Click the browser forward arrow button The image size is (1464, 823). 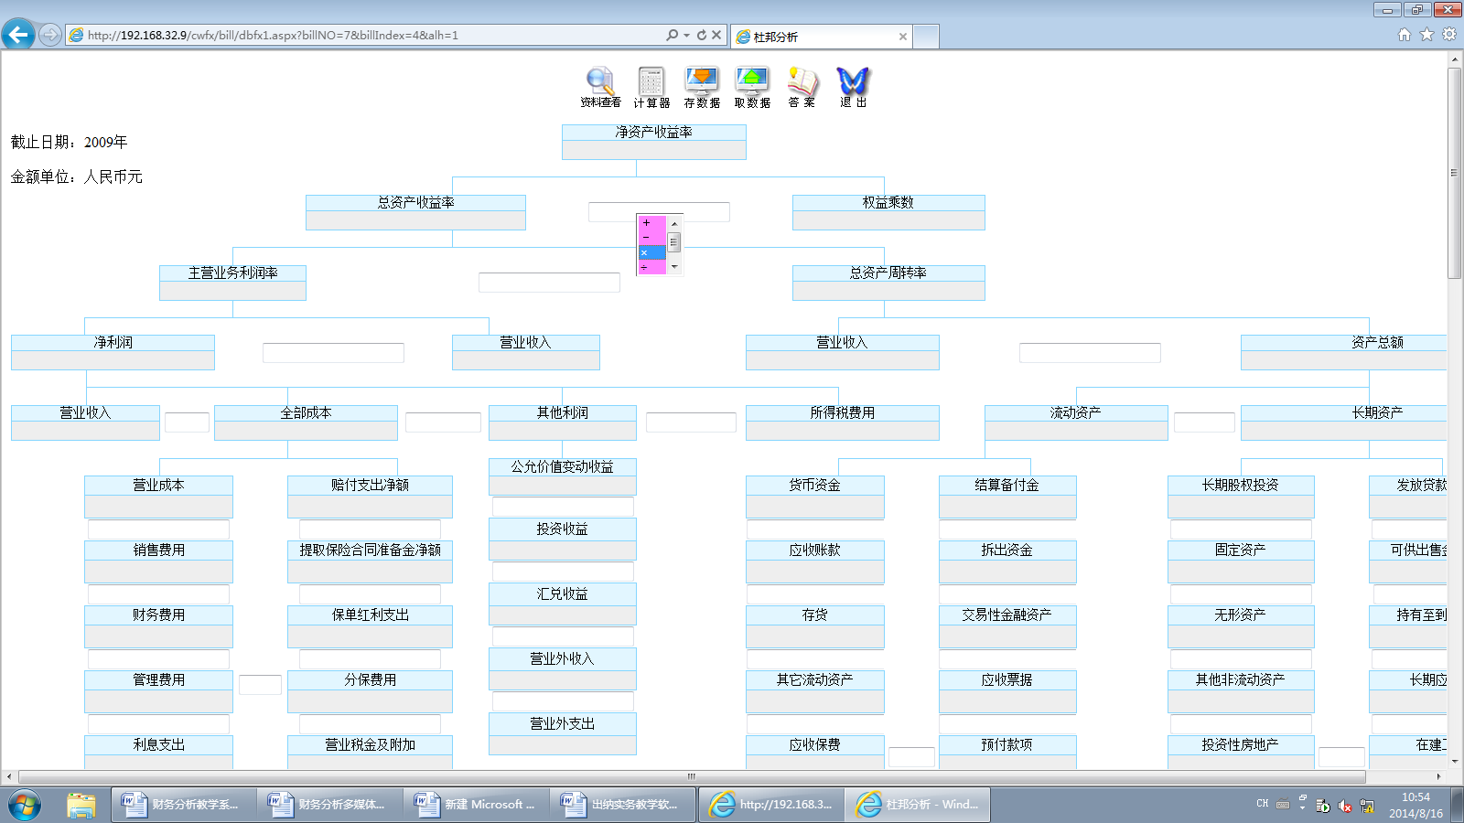[x=49, y=35]
